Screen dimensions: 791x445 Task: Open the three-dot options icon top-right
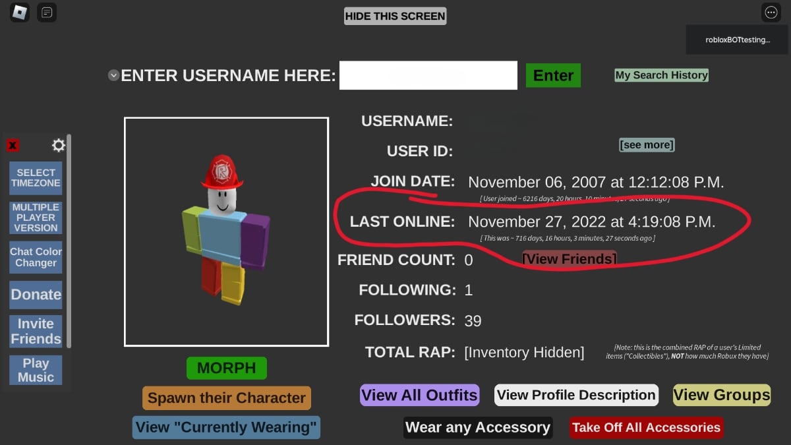[x=771, y=12]
